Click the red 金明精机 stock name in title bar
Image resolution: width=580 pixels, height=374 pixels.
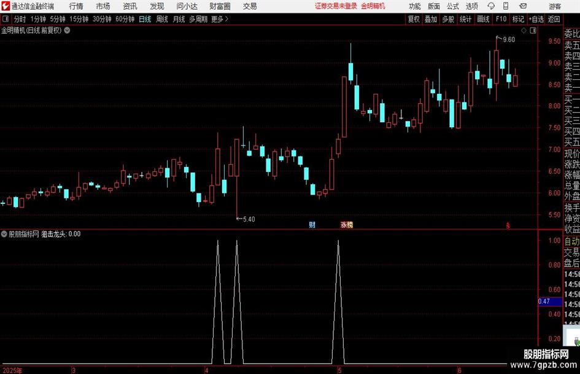(x=373, y=6)
